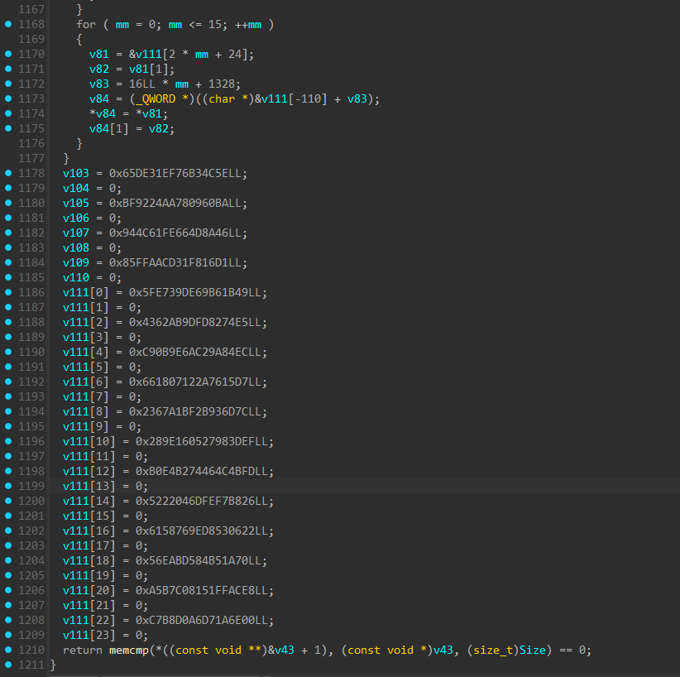Image resolution: width=680 pixels, height=677 pixels.
Task: Select the memcmp function name
Action: pyautogui.click(x=129, y=650)
